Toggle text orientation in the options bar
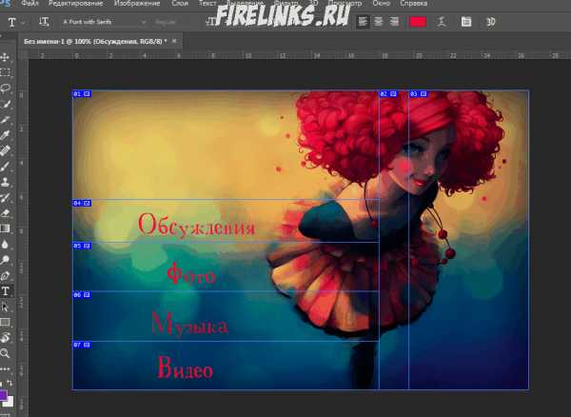 [44, 22]
